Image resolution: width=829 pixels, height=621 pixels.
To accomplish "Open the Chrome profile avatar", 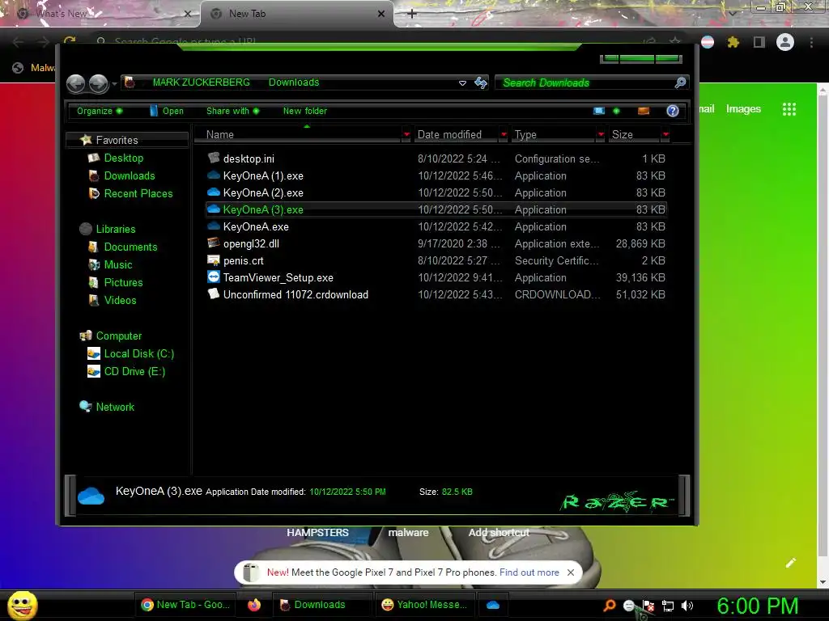I will click(x=785, y=42).
